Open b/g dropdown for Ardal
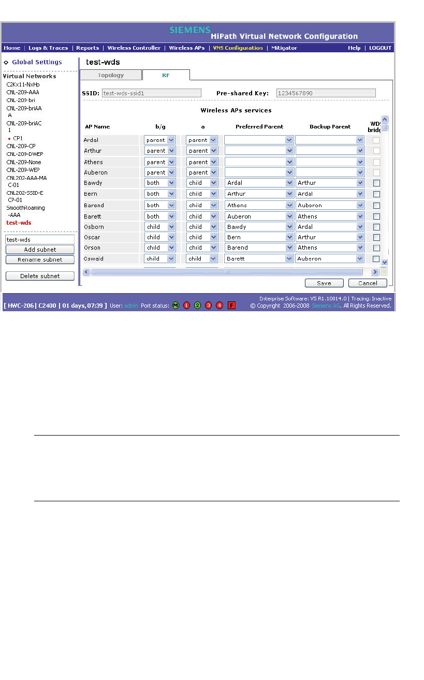Viewport: 424px width, 680px height. click(160, 140)
